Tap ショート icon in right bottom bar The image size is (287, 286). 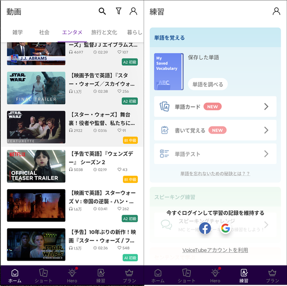[187, 273]
